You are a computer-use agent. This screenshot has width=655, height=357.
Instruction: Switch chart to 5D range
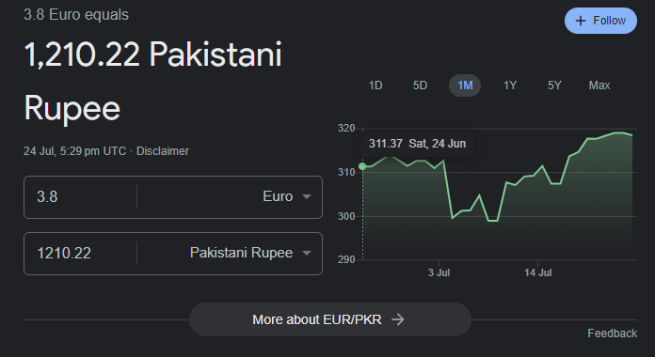(x=420, y=85)
